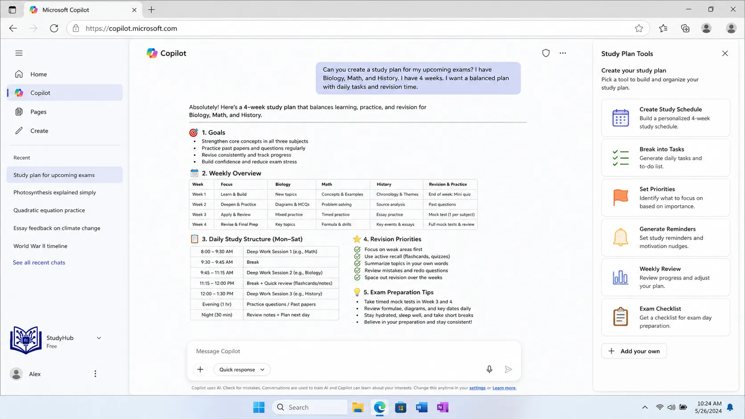
Task: Open OneNote from the taskbar
Action: [442, 407]
